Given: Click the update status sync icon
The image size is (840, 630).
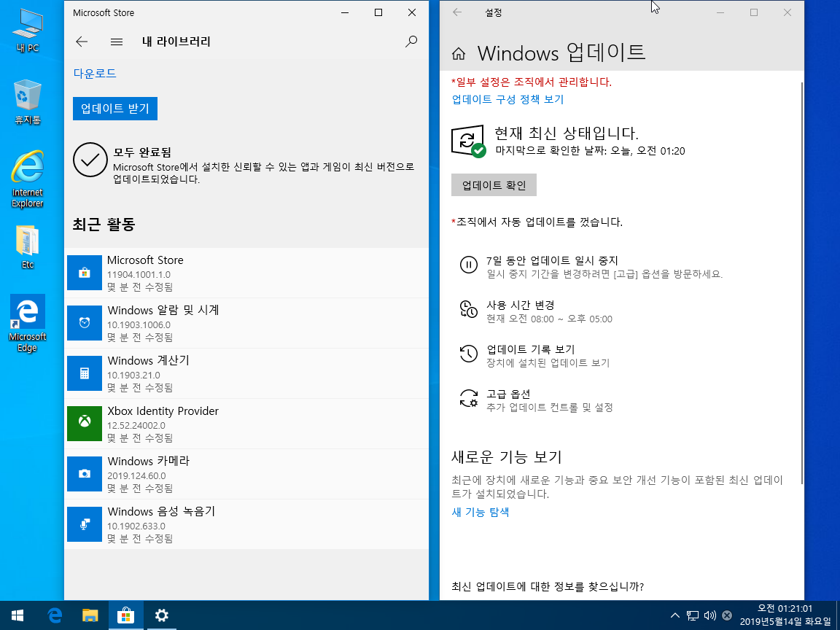Looking at the screenshot, I should coord(468,141).
